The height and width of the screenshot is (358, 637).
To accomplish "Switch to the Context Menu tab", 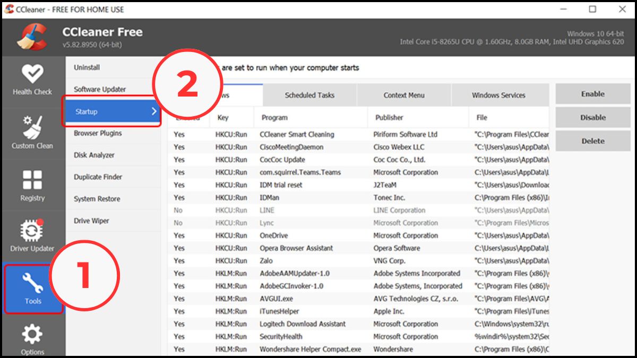I will [x=404, y=95].
